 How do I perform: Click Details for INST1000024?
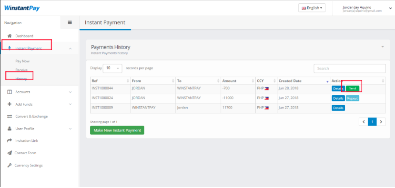338,98
